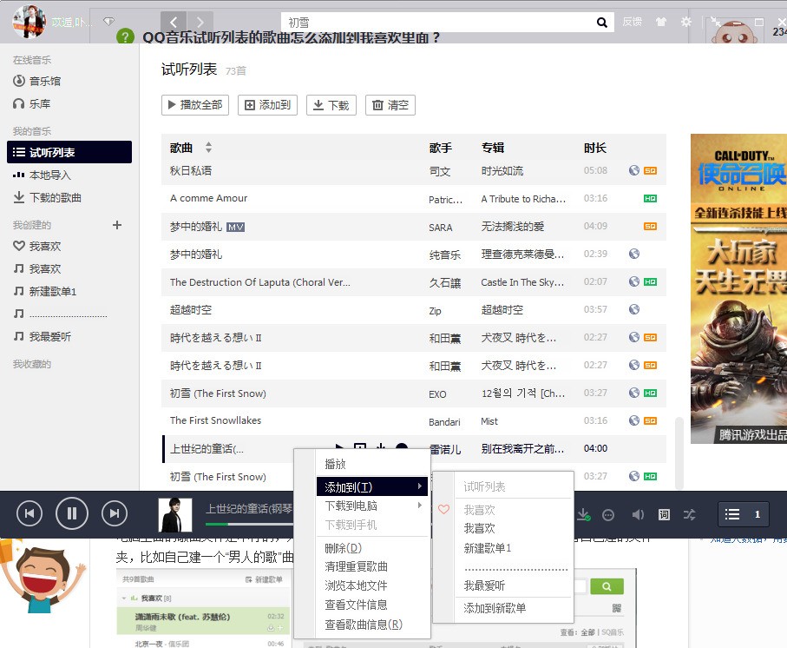Open the 反馈 link
The width and height of the screenshot is (787, 648).
[632, 22]
